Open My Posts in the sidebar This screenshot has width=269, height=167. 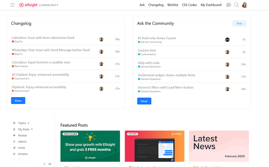(24, 129)
